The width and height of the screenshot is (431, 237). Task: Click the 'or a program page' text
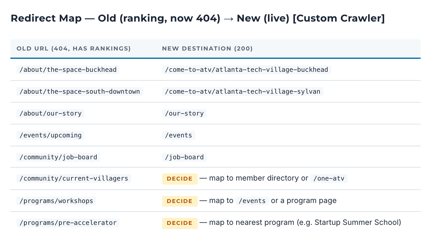(304, 201)
